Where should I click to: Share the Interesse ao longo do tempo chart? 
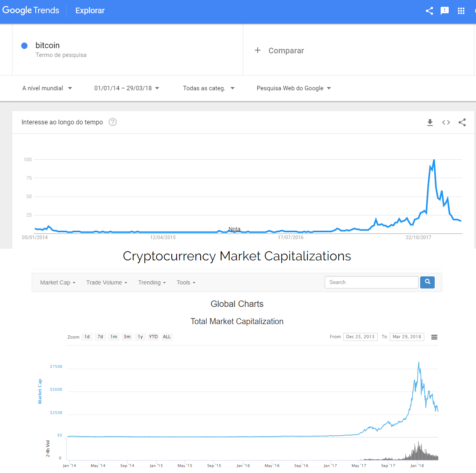pyautogui.click(x=462, y=122)
